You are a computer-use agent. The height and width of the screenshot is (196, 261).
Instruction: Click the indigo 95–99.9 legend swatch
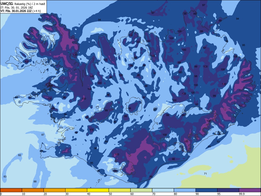pyautogui.click(x=228, y=190)
